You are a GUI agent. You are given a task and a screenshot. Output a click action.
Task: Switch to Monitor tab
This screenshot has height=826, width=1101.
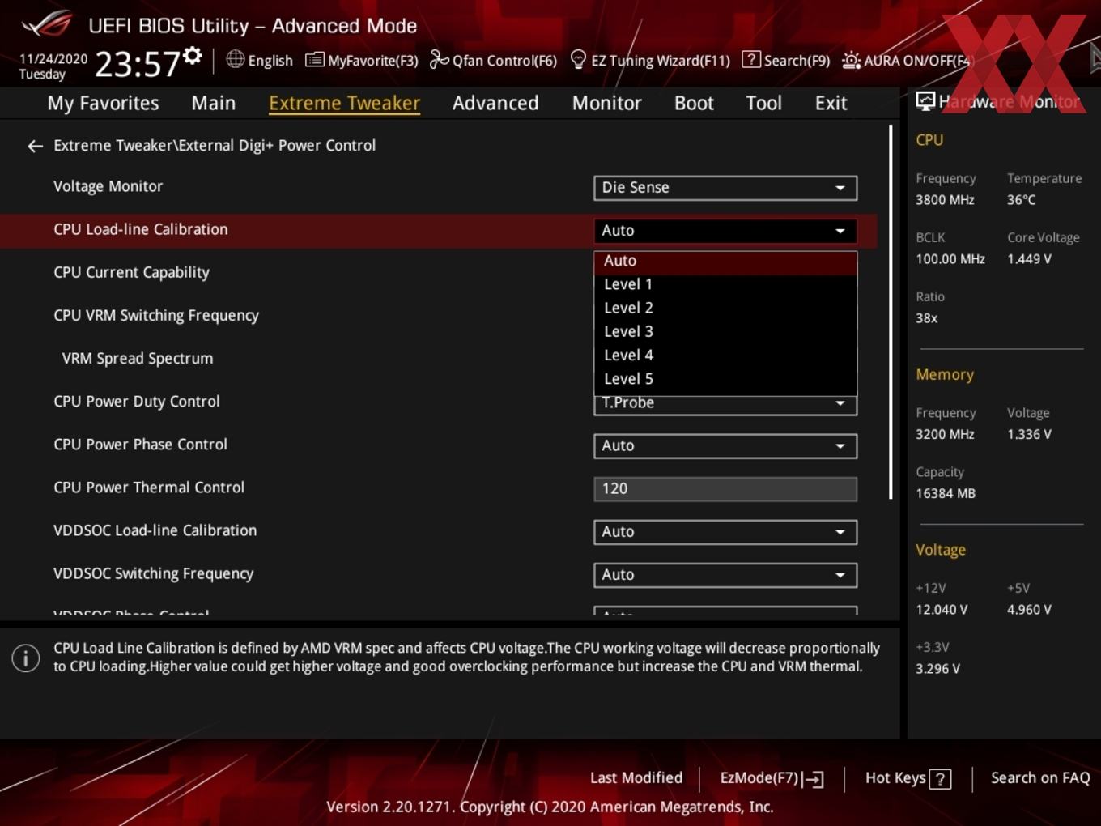606,103
